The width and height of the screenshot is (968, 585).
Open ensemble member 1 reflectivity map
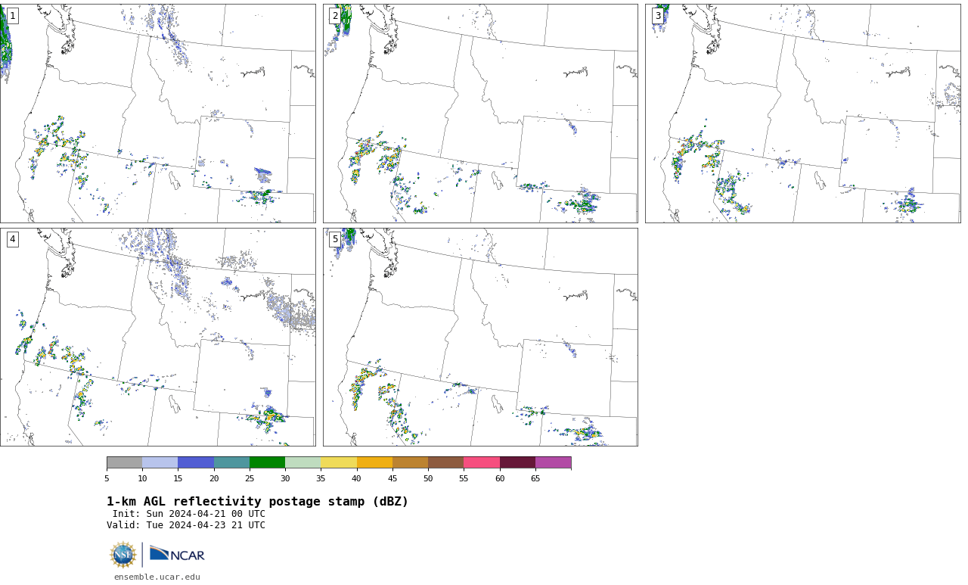tap(157, 114)
